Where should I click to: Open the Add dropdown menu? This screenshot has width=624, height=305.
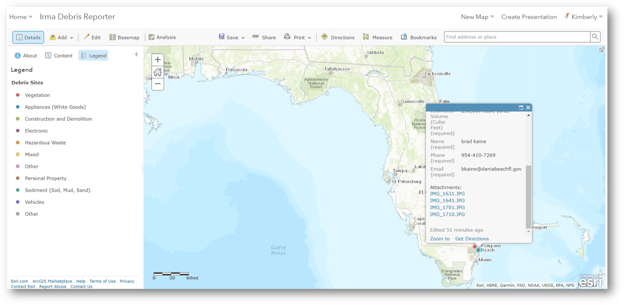point(61,38)
